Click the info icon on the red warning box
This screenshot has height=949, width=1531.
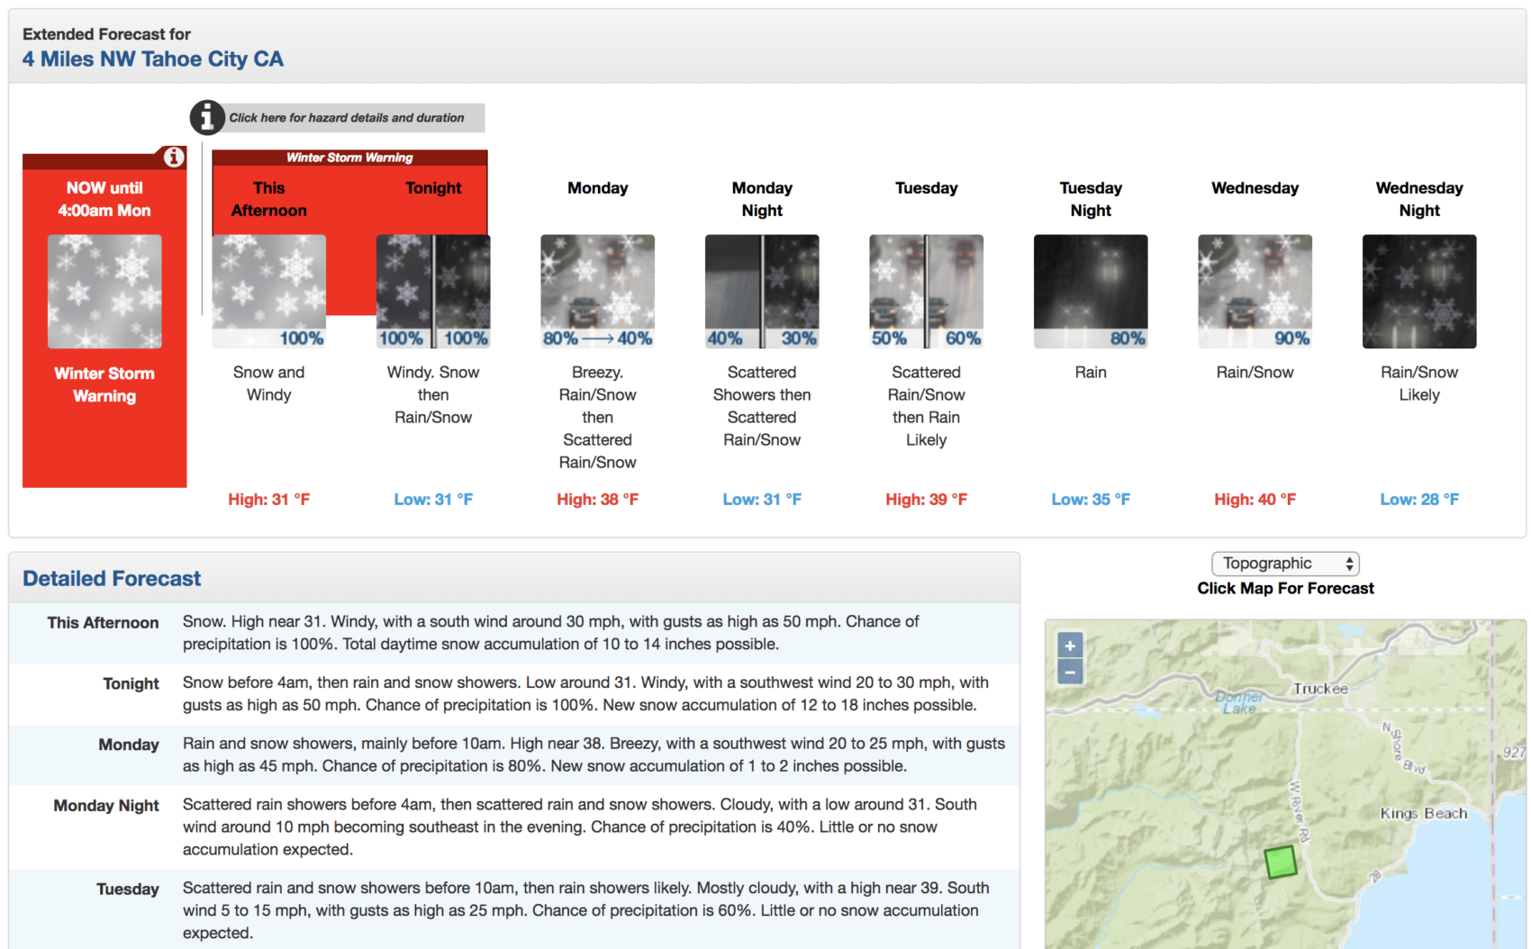tap(174, 158)
